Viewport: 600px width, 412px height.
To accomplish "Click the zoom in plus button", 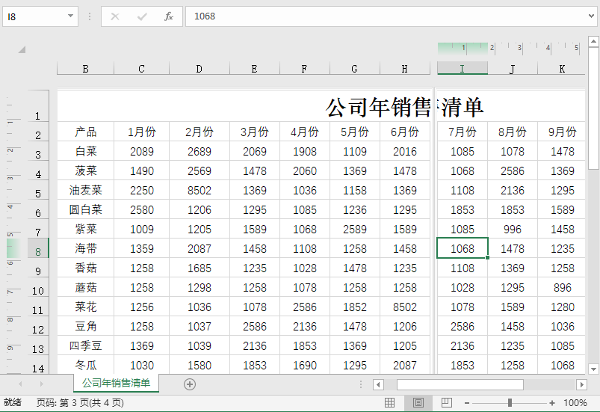I will [x=551, y=403].
